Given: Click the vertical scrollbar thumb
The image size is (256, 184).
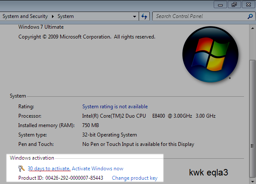Looking at the screenshot, I should click(253, 119).
